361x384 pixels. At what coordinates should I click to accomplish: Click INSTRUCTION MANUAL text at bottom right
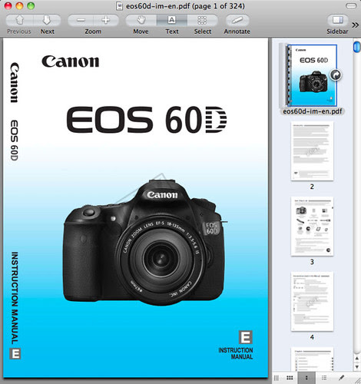point(236,353)
